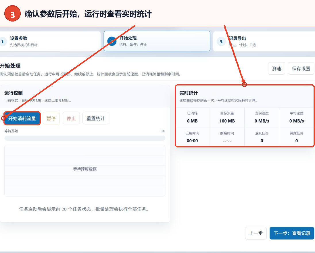This screenshot has height=253, width=315.
Task: Click the 0% progress percentage label
Action: [x=163, y=131]
